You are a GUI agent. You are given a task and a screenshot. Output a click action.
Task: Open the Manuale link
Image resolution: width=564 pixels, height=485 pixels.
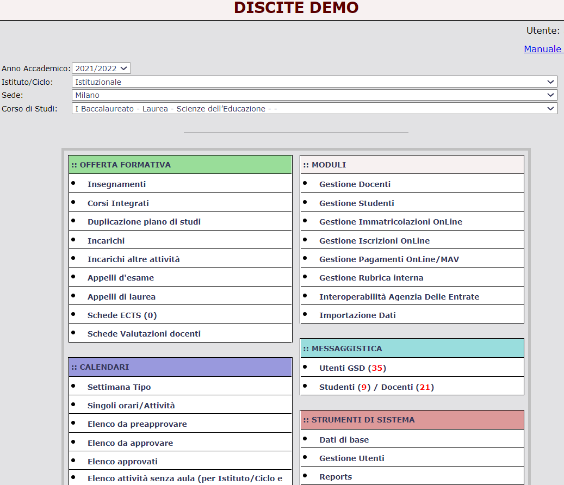[542, 49]
